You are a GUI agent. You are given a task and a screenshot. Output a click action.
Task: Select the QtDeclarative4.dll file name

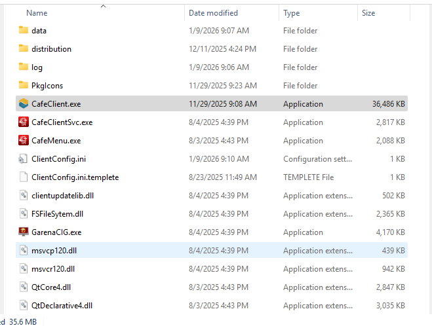62,305
